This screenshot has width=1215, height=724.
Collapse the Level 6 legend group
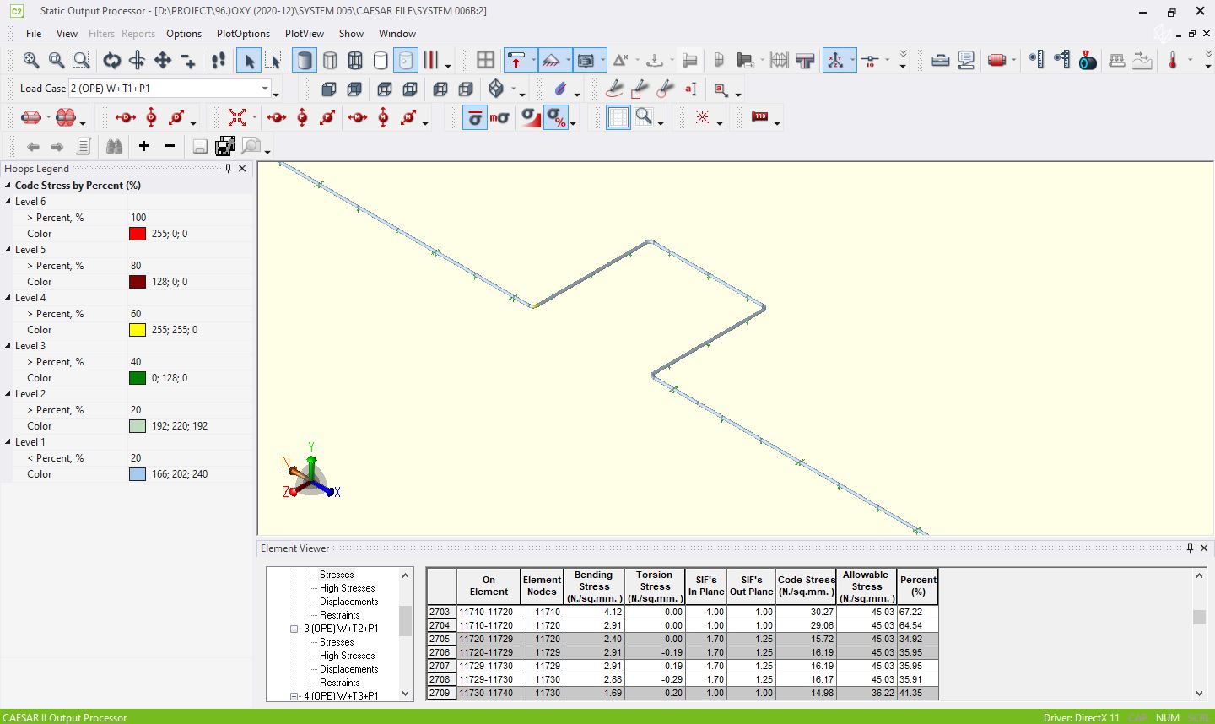coord(8,202)
